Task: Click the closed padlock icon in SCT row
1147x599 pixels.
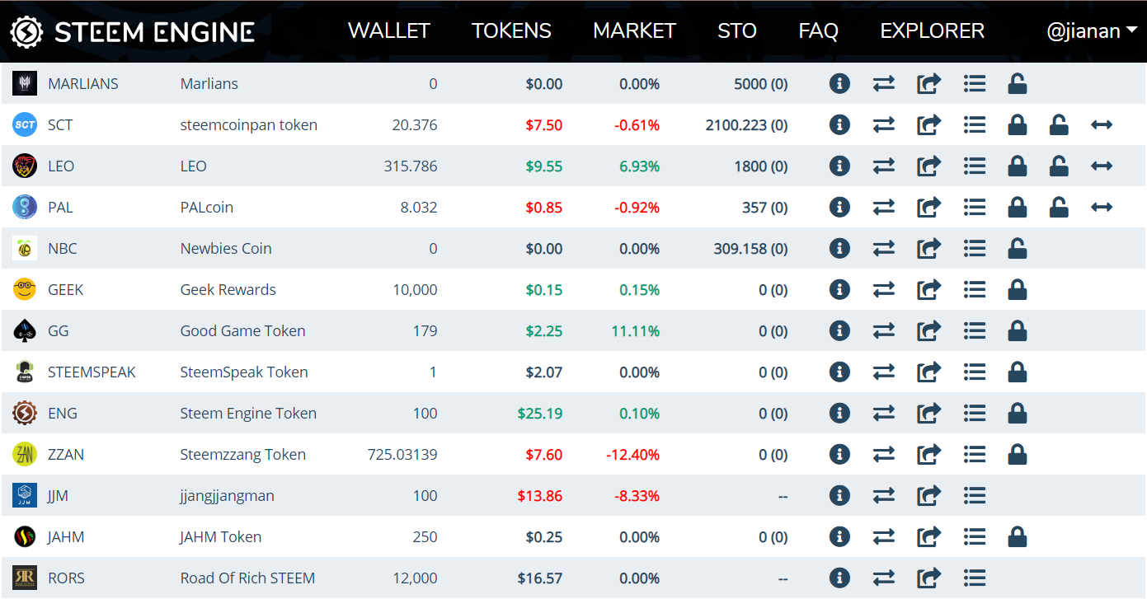Action: (1018, 124)
